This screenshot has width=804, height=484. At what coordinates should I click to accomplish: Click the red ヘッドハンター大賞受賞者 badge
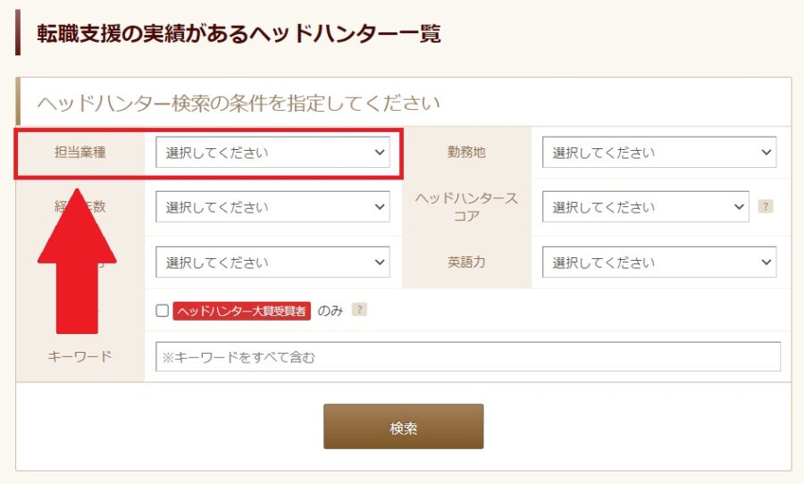click(241, 311)
